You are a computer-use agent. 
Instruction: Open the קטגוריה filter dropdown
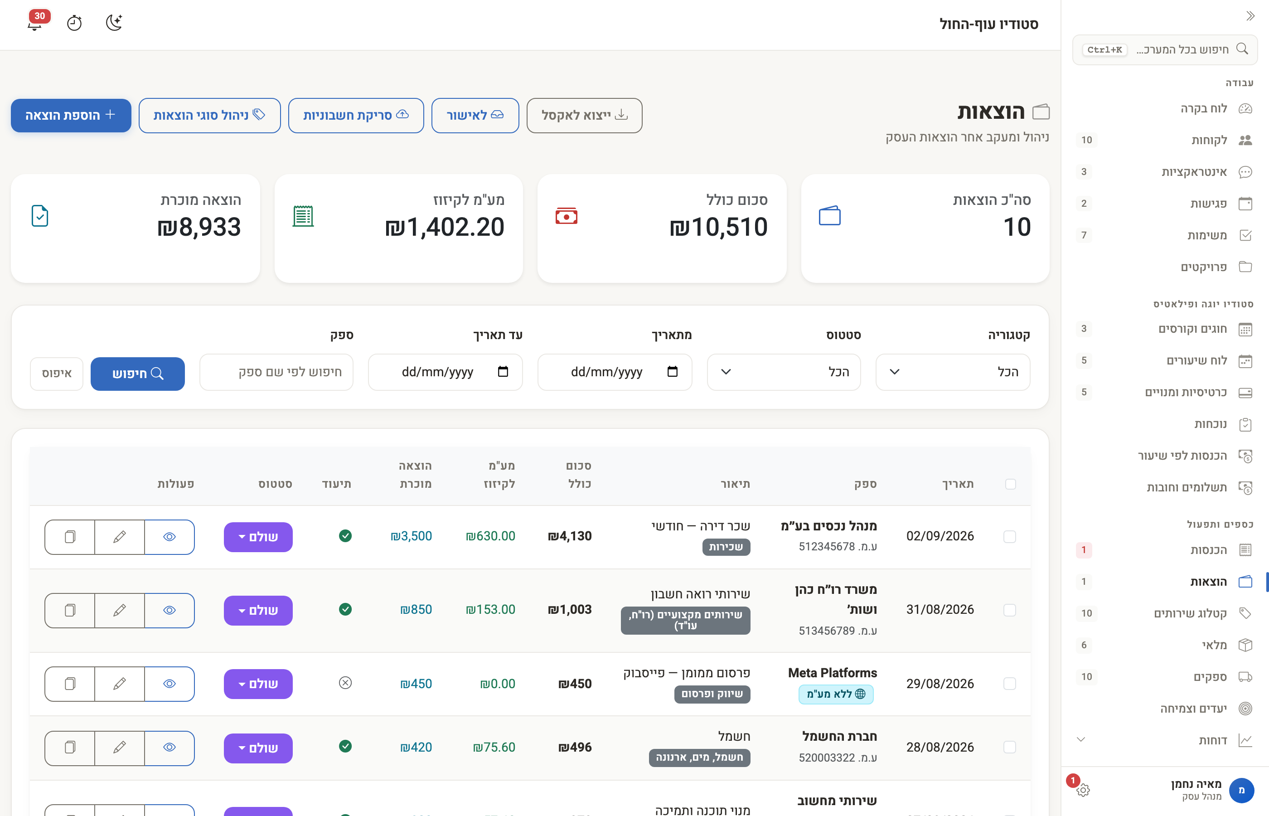tap(953, 372)
